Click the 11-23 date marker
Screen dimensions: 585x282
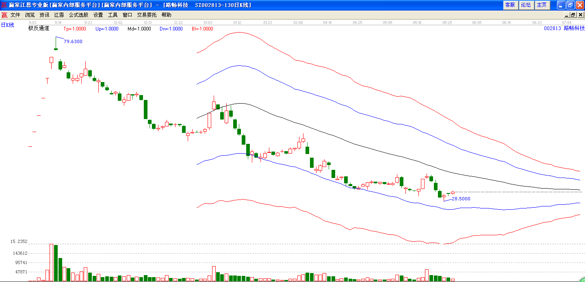point(88,22)
